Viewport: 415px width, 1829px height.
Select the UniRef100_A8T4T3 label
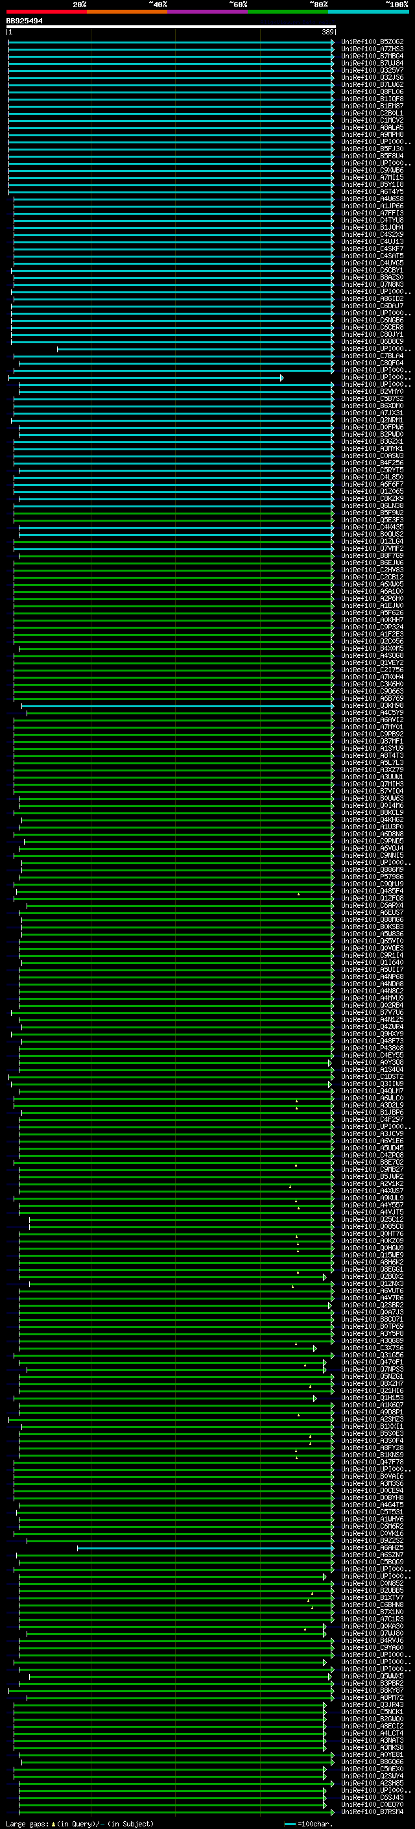(x=372, y=755)
